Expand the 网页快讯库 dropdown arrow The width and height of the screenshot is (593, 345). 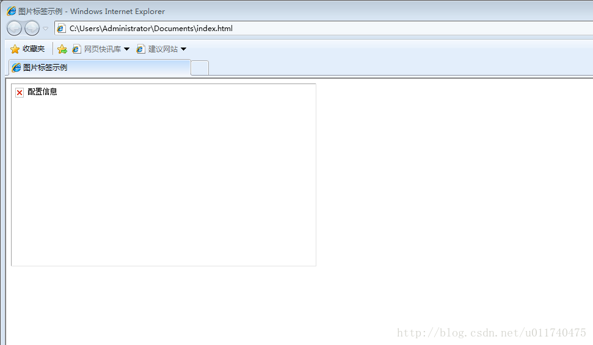tap(126, 49)
